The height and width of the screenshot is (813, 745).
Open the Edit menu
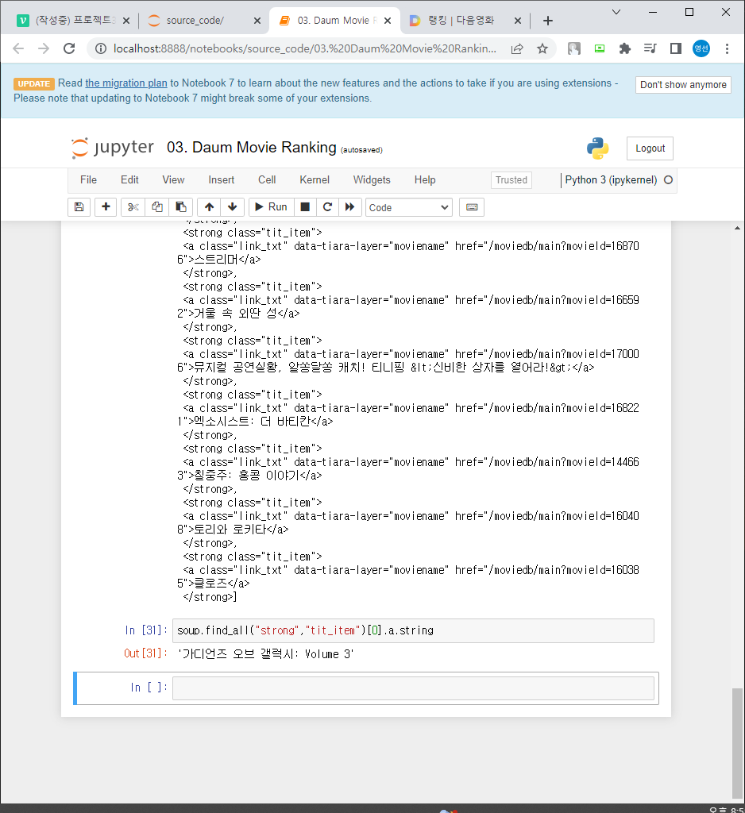(129, 180)
